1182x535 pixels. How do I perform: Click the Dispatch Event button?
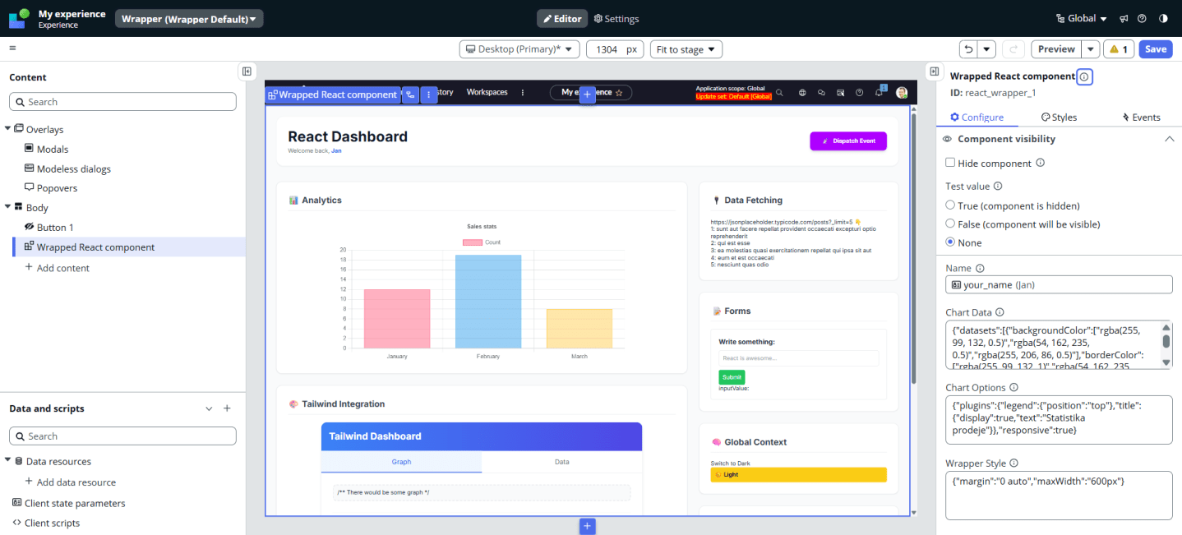847,141
